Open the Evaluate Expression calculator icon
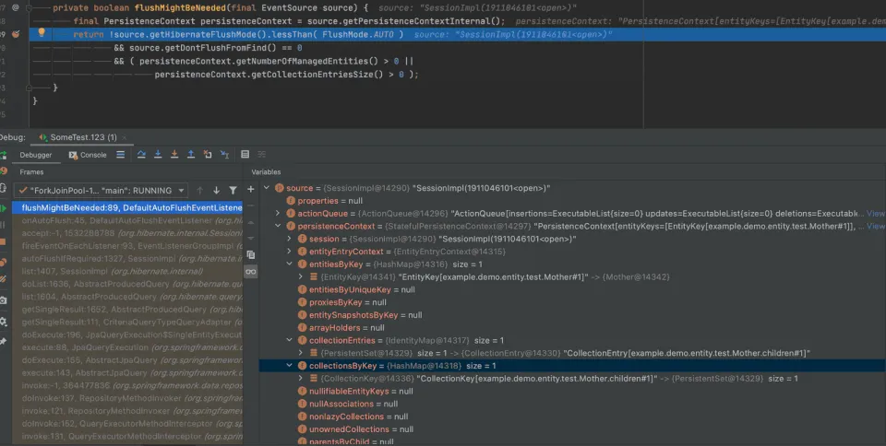 pyautogui.click(x=245, y=155)
